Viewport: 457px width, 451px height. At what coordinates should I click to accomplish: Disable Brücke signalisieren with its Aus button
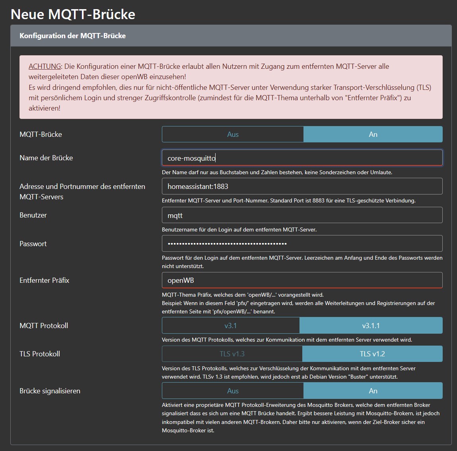[x=233, y=391]
